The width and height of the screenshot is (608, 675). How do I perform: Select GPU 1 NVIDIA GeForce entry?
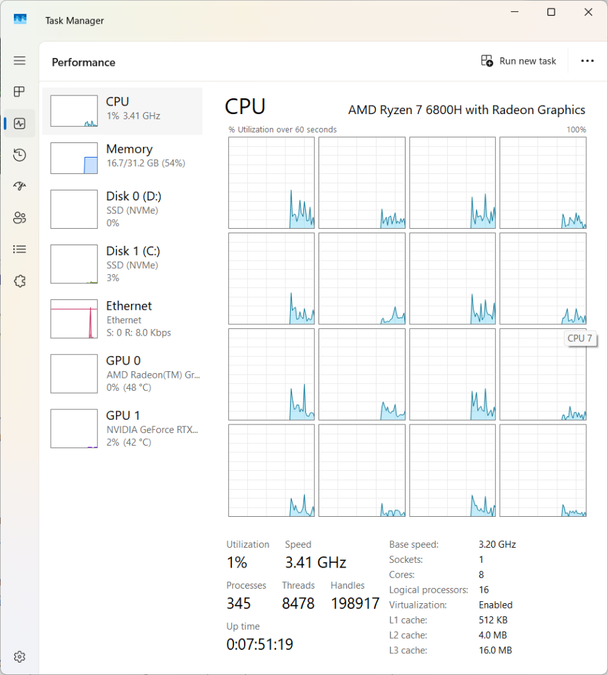click(123, 428)
